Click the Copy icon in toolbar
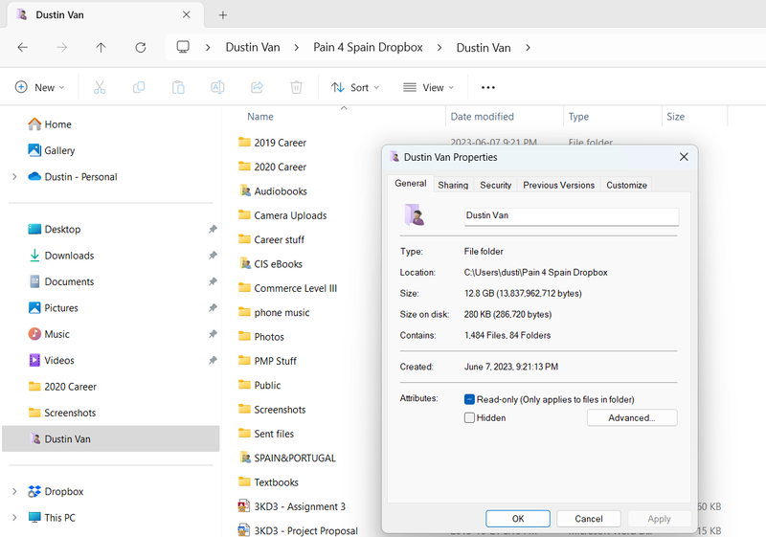 tap(139, 87)
